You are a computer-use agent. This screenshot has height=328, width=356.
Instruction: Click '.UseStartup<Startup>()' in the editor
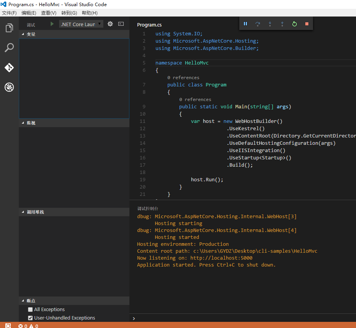pos(259,158)
